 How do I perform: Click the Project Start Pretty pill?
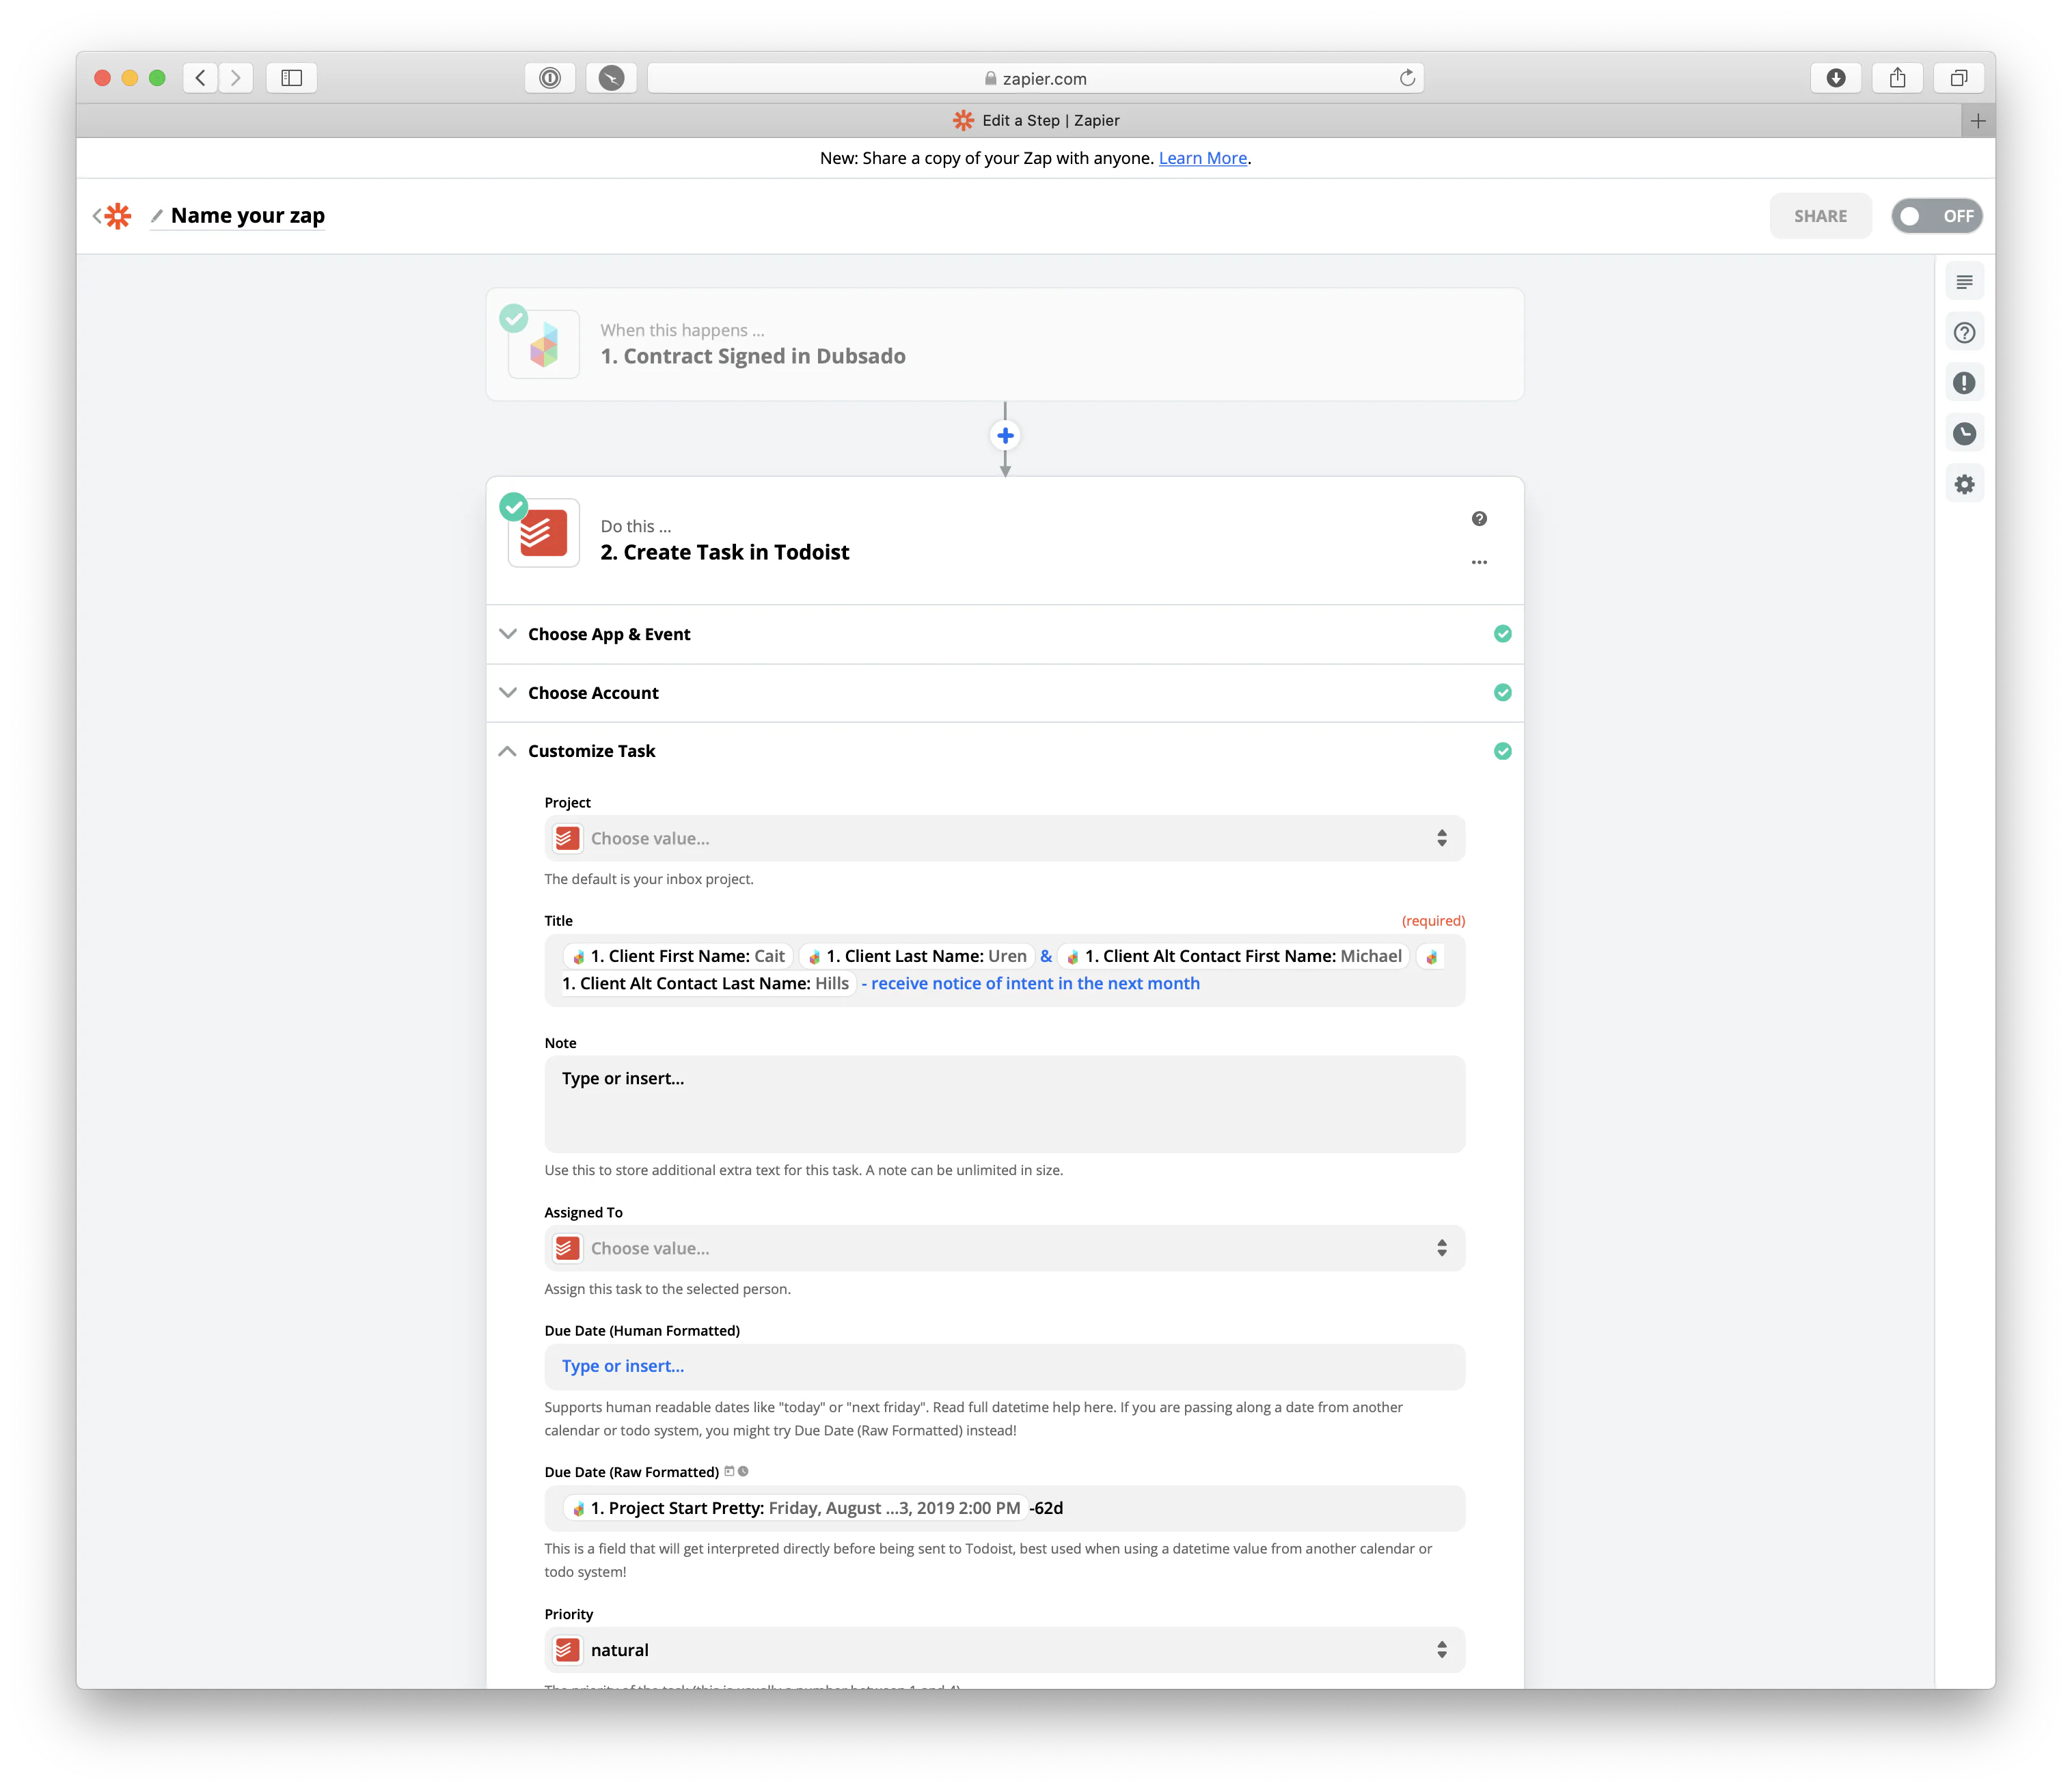point(796,1509)
